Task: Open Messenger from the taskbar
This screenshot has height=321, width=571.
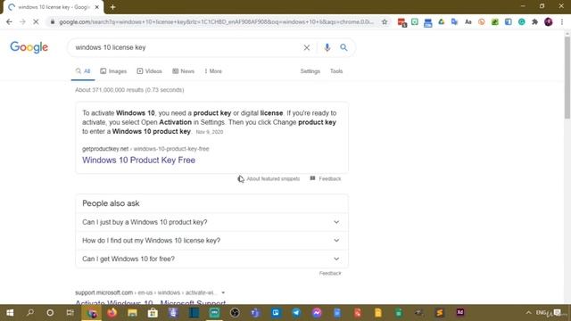Action: tap(317, 313)
